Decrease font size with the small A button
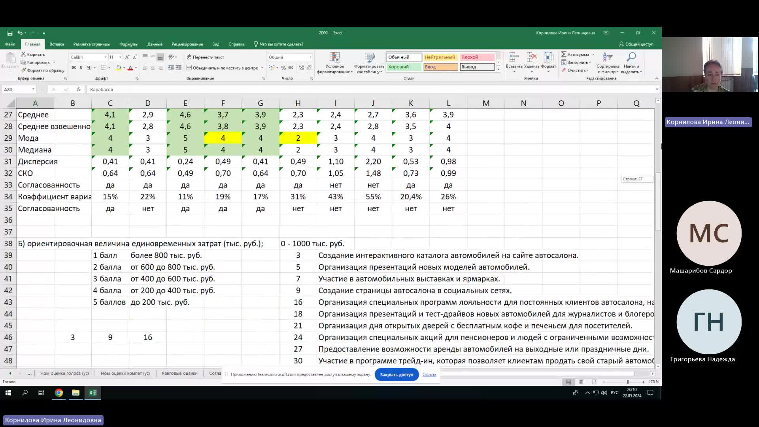 135,57
